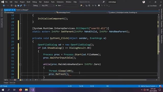Click the Visual Studio taskbar icon
Viewport: 163px width, 92px height.
[32, 90]
